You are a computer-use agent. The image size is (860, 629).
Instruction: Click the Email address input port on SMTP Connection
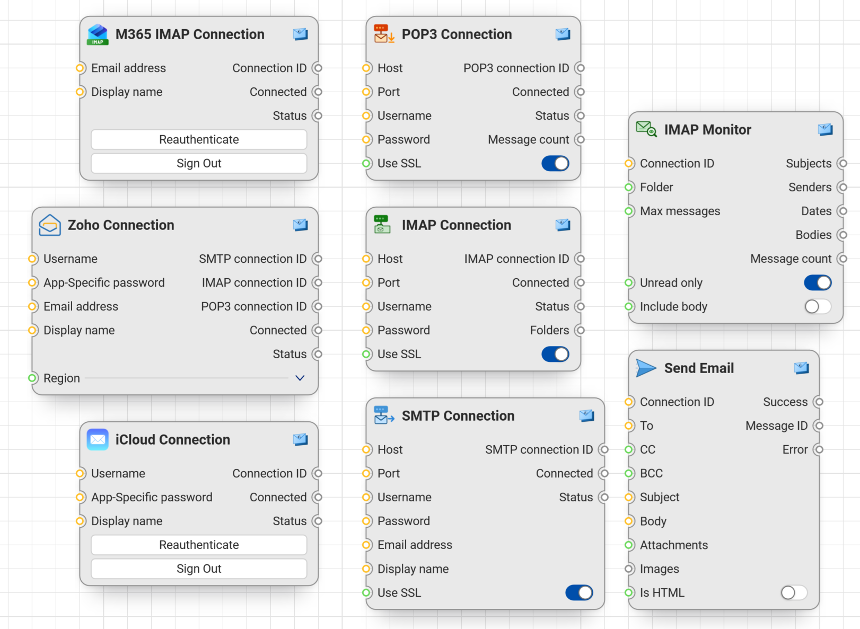pyautogui.click(x=366, y=545)
